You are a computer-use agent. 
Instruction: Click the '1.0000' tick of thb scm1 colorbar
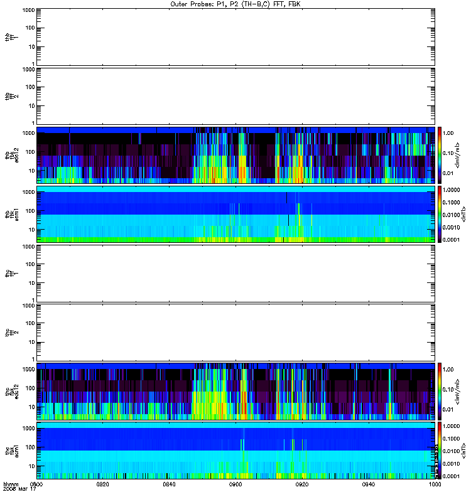click(x=451, y=190)
